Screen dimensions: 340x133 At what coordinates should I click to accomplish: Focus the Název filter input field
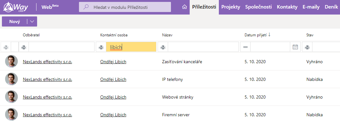[203, 47]
